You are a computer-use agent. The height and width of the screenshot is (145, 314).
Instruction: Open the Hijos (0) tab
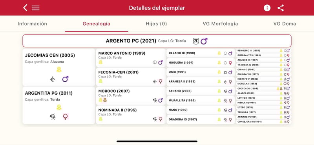(x=156, y=24)
